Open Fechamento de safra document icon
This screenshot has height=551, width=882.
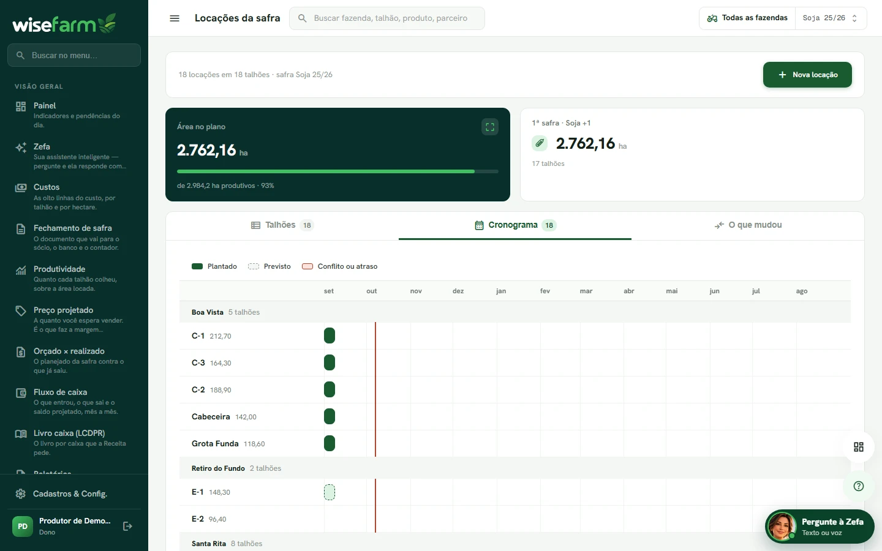pyautogui.click(x=21, y=229)
